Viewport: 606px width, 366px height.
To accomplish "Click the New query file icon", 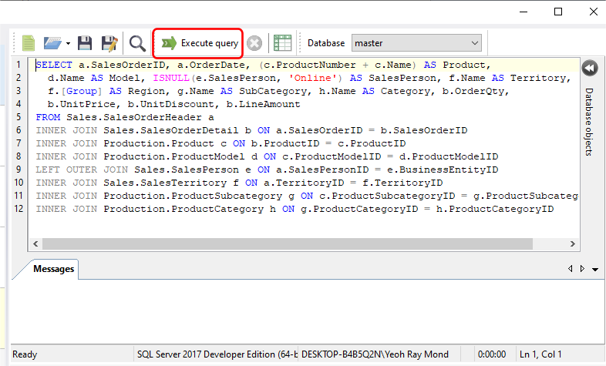I will (29, 43).
